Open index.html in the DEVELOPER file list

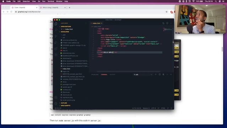[x=66, y=69]
